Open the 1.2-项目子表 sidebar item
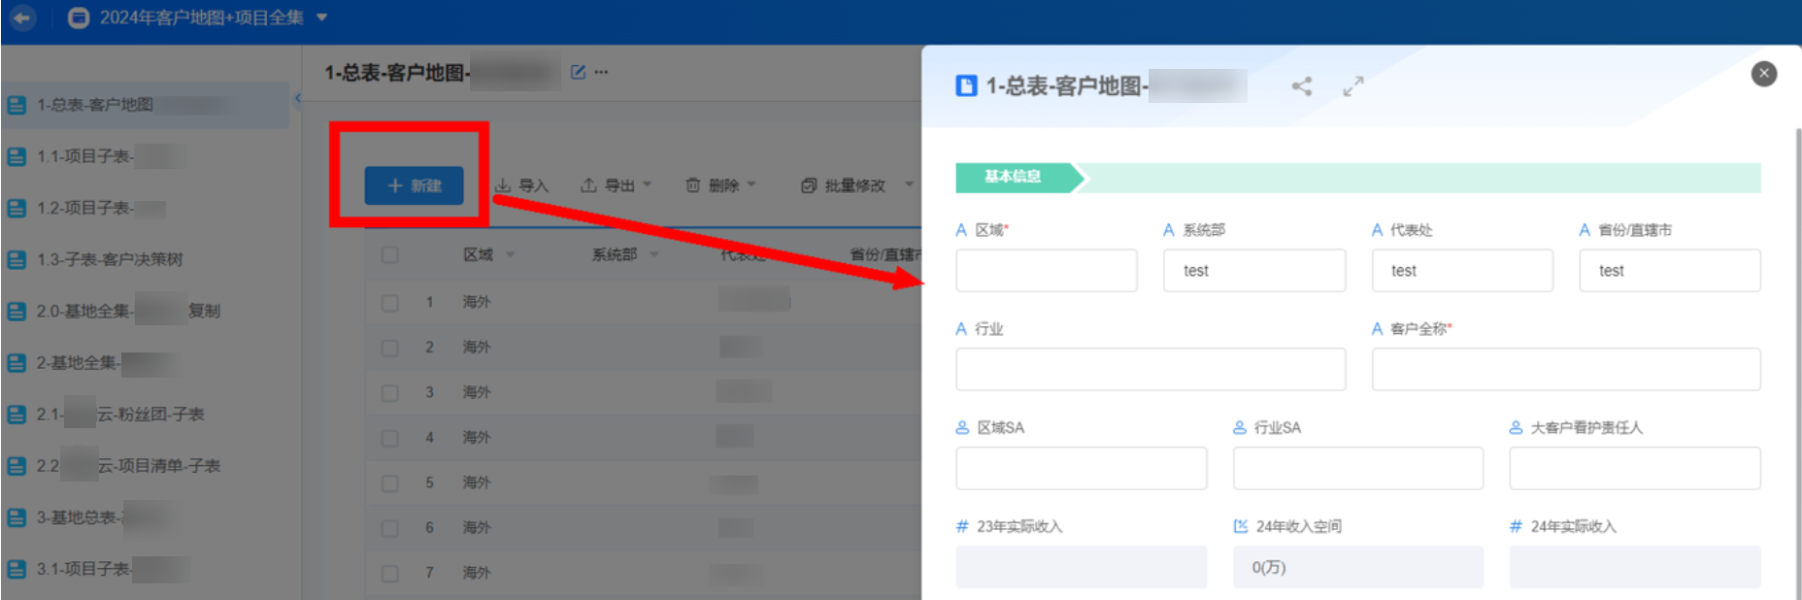 coord(146,208)
